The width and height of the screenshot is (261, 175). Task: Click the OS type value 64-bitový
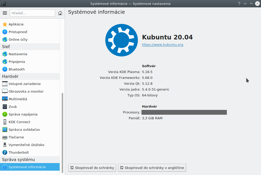pyautogui.click(x=150, y=95)
